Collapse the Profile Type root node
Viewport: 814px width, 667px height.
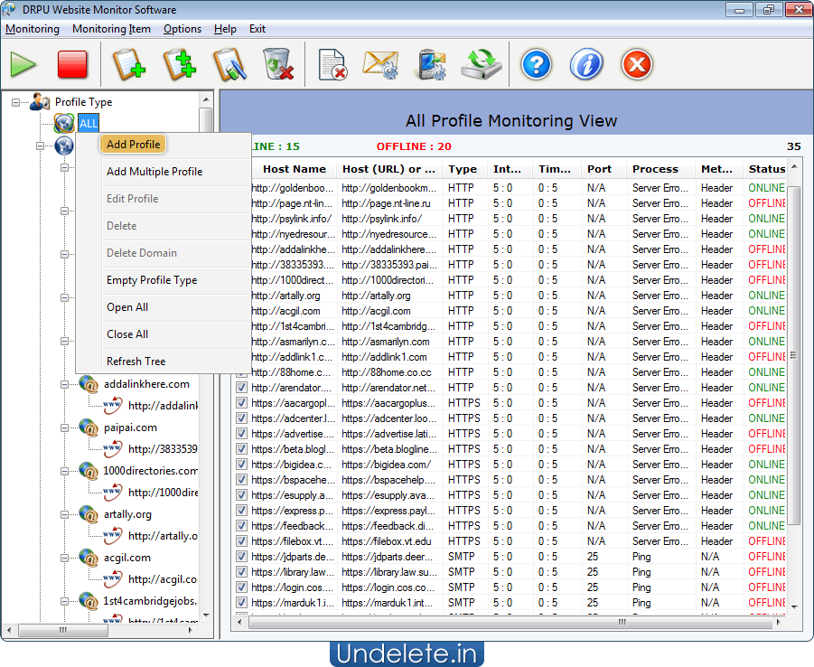point(15,102)
